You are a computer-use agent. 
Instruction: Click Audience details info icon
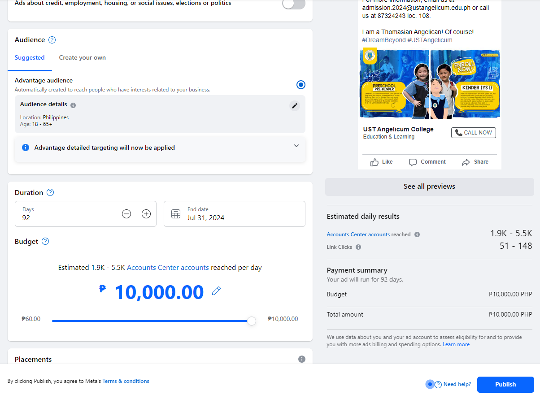tap(73, 105)
